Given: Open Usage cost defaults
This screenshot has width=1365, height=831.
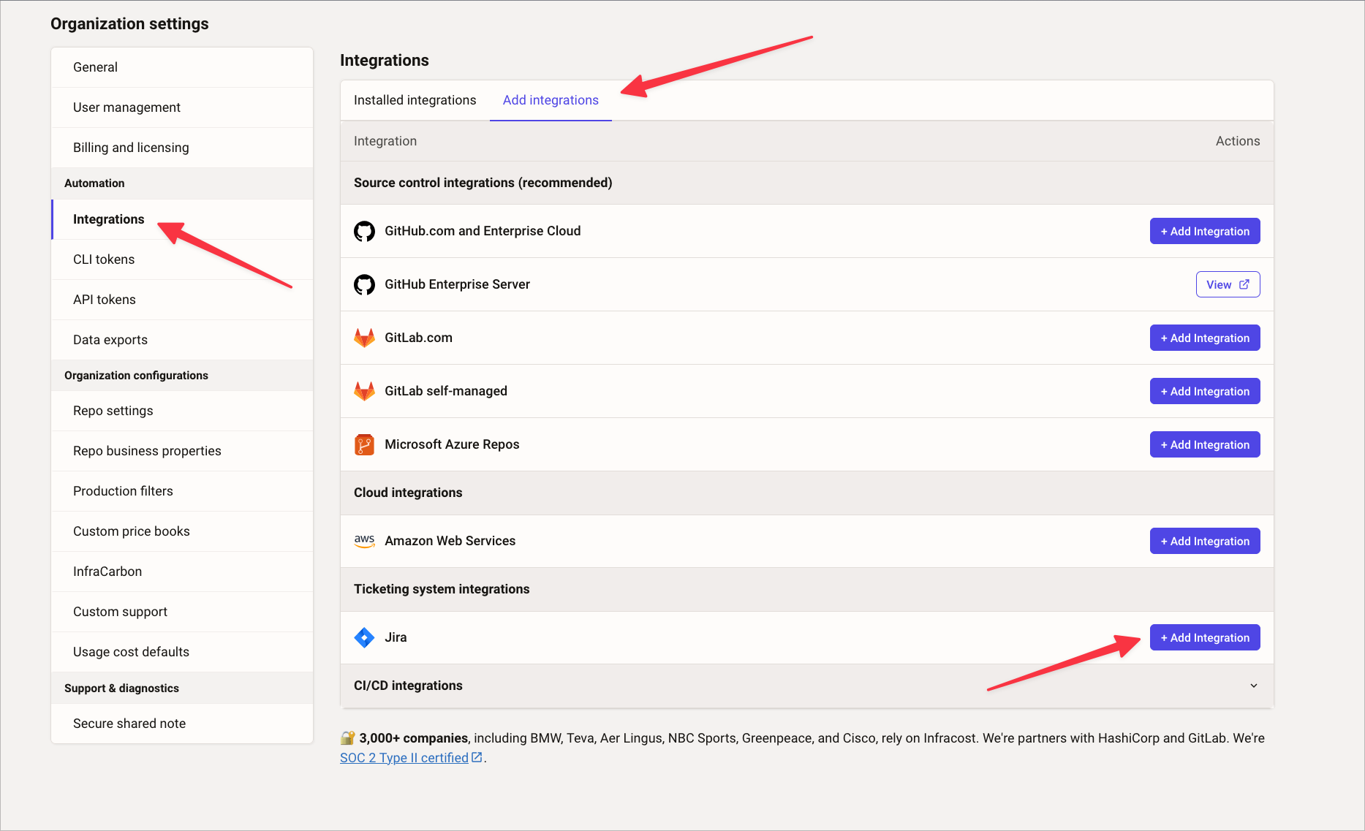Looking at the screenshot, I should [x=182, y=652].
